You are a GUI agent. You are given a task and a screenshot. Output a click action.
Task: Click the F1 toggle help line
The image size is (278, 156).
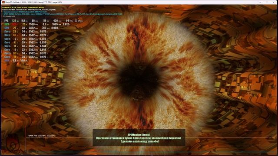pos(9,16)
